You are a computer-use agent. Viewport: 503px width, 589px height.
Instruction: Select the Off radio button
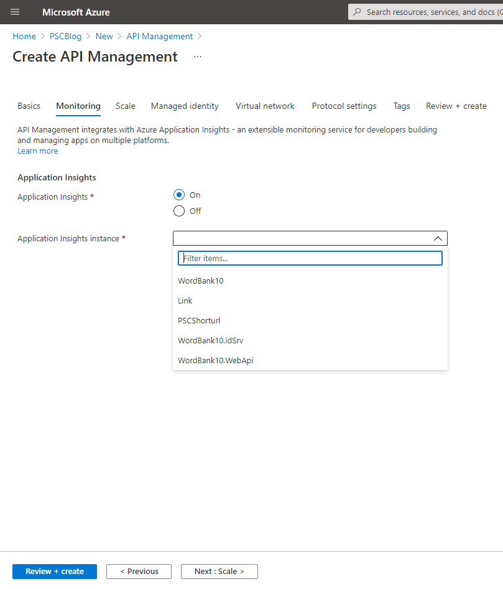click(x=179, y=211)
